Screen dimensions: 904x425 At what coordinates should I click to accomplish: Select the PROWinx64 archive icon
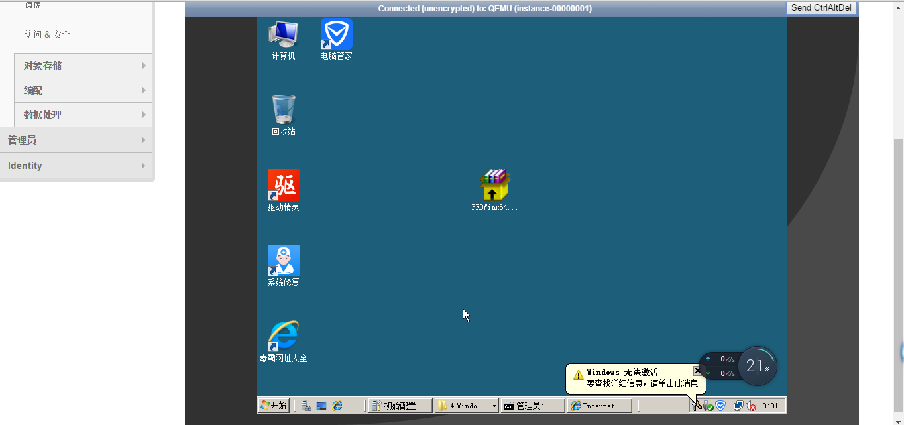coord(495,191)
